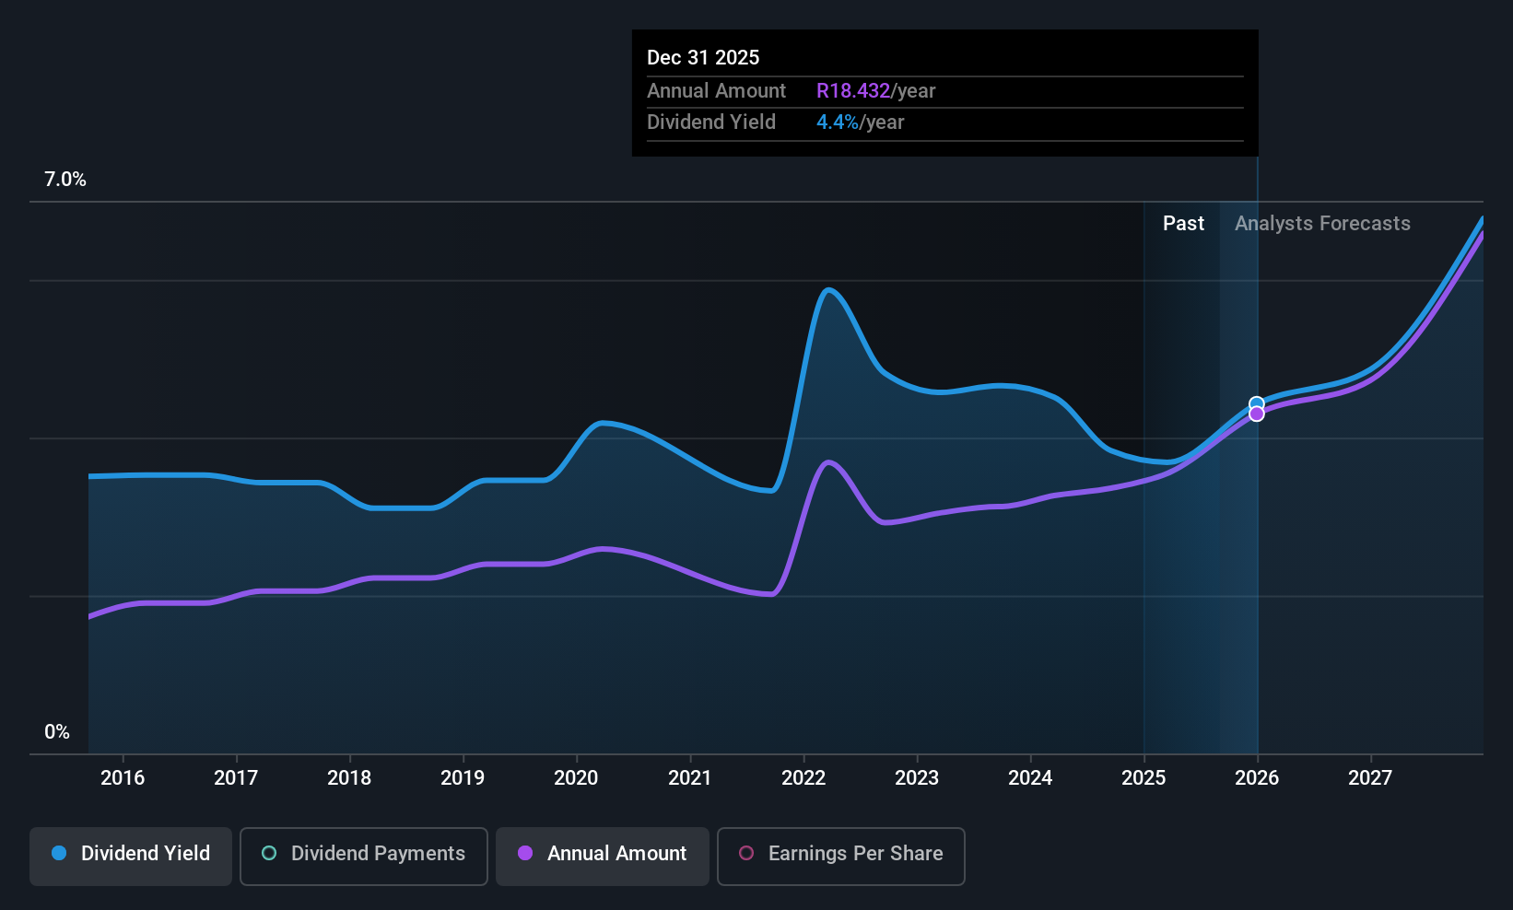Select the blue yield marker at 2026
The width and height of the screenshot is (1513, 910).
pyautogui.click(x=1257, y=403)
